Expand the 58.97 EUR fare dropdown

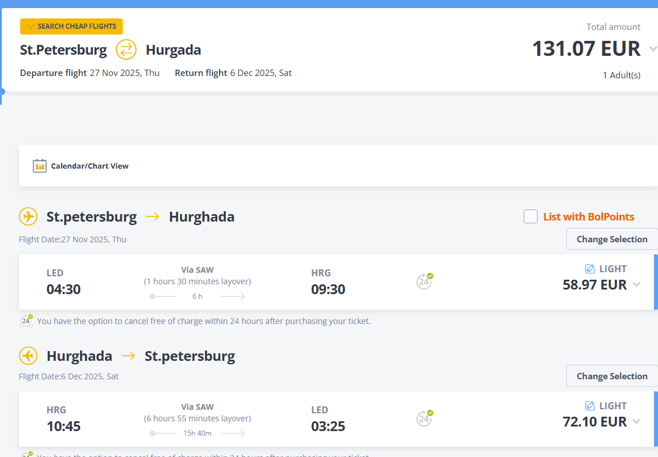pyautogui.click(x=636, y=284)
